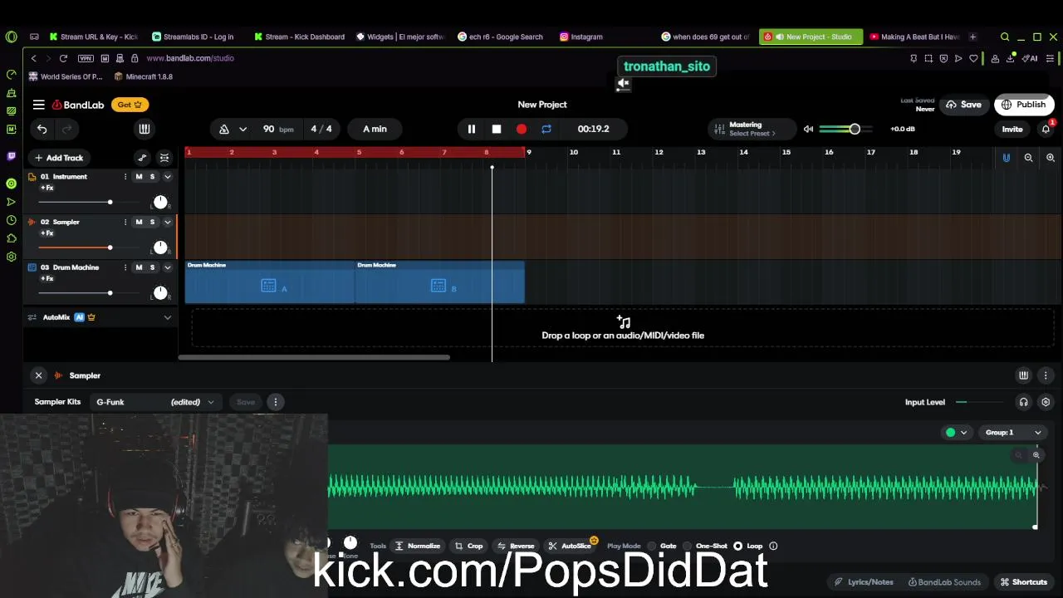1063x598 pixels.
Task: Open the BandLab hamburger menu
Action: (x=38, y=105)
